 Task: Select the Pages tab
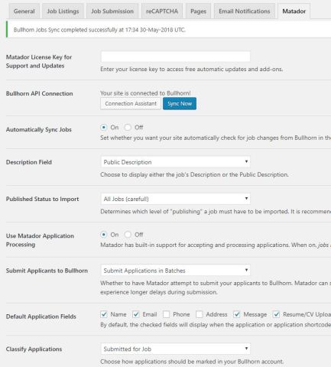(198, 11)
